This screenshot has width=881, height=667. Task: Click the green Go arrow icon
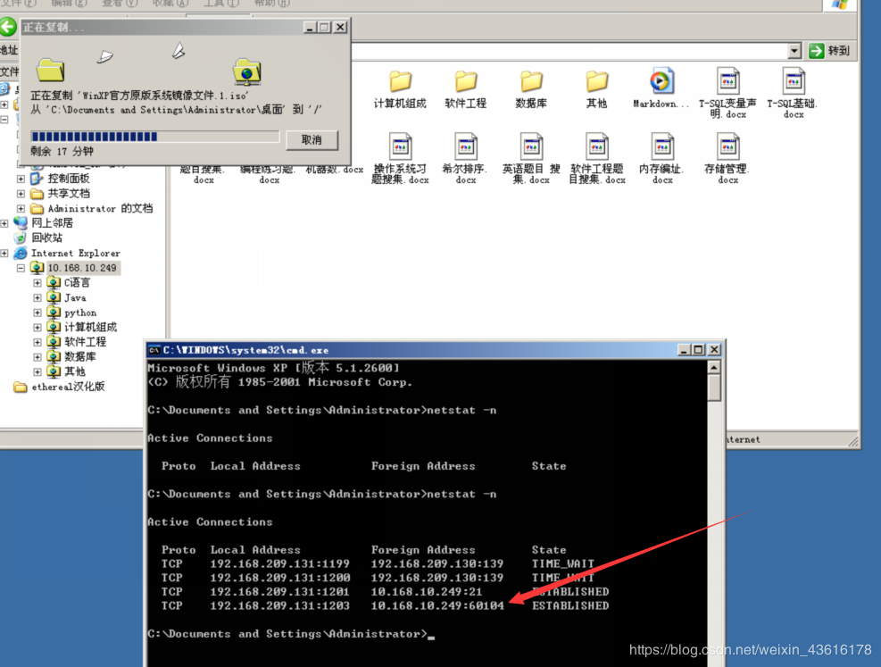coord(816,51)
